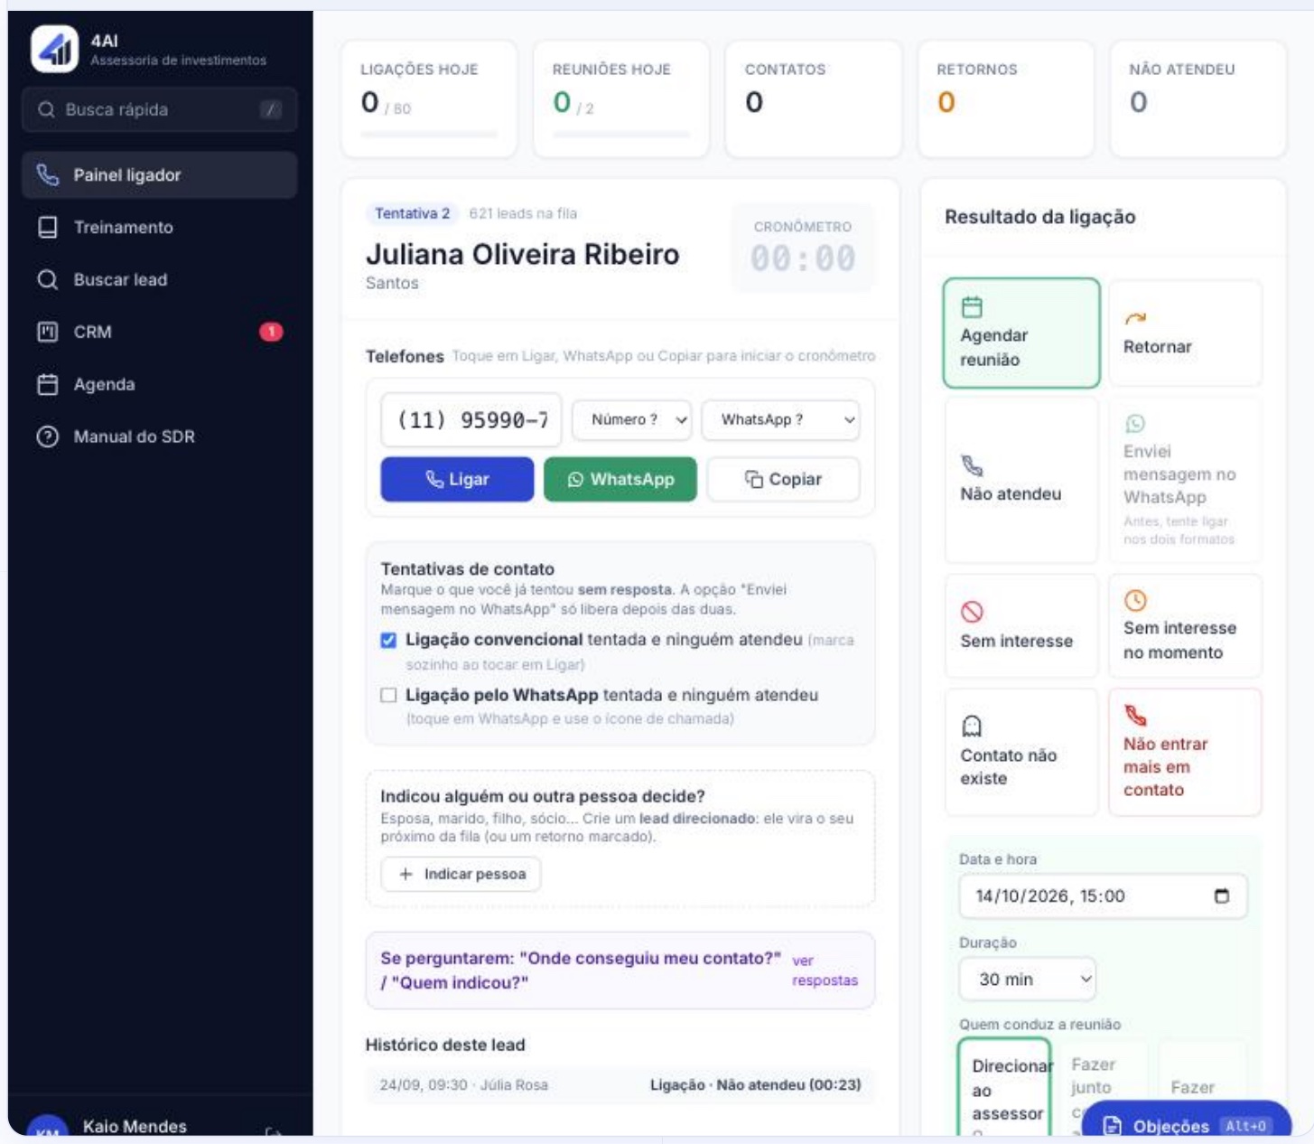Open the CRM sidebar item
The width and height of the screenshot is (1314, 1144).
coord(160,332)
